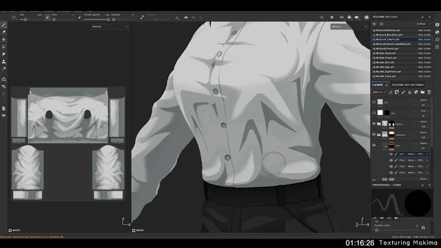Click the pause engine icon in toolbar
This screenshot has height=248, width=441.
332,17
